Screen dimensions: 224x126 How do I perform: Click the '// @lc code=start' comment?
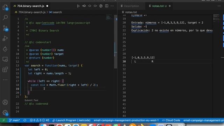click(38, 42)
